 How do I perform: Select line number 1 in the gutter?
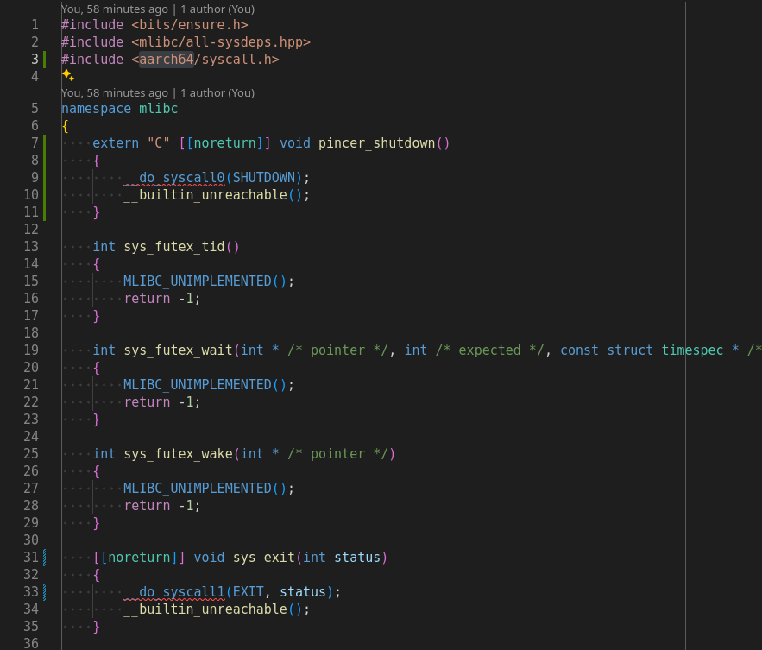coord(35,25)
